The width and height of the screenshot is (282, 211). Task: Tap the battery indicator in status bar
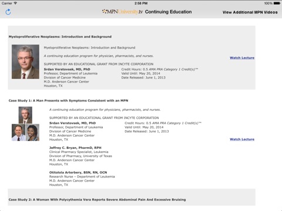click(x=277, y=4)
